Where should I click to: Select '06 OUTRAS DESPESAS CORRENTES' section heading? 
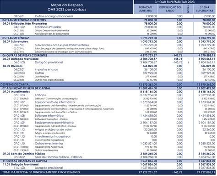pyautogui.click(x=25, y=55)
